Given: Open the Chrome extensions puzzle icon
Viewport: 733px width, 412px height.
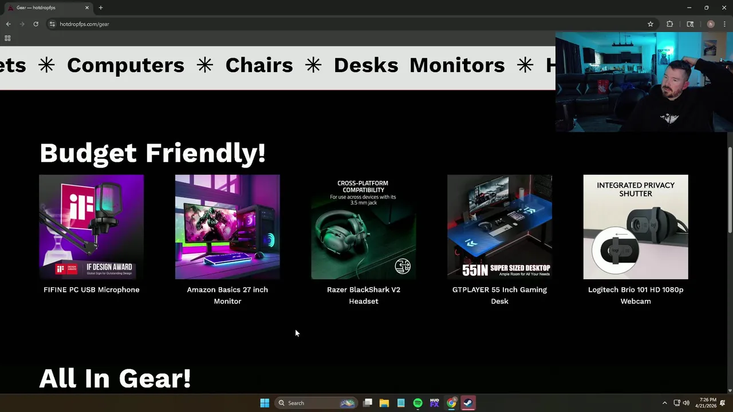Looking at the screenshot, I should click(669, 24).
